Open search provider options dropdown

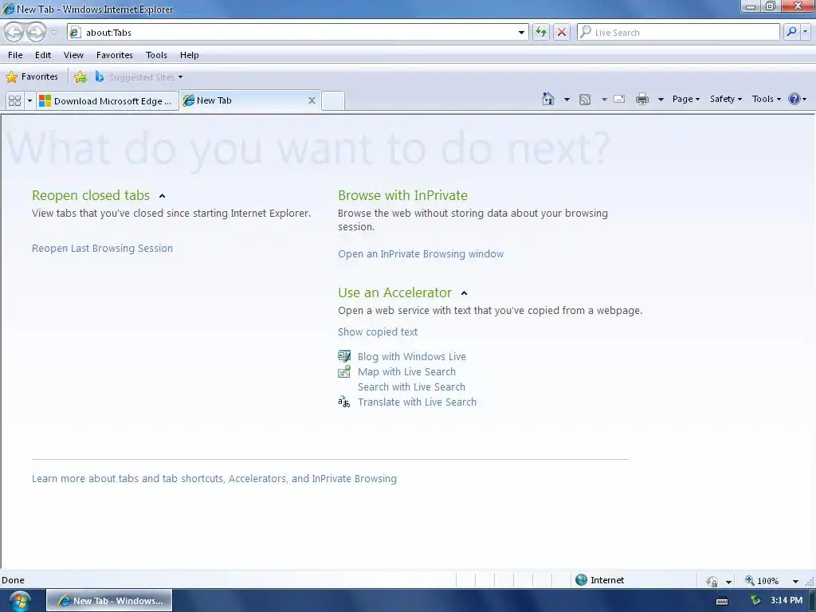[x=805, y=32]
